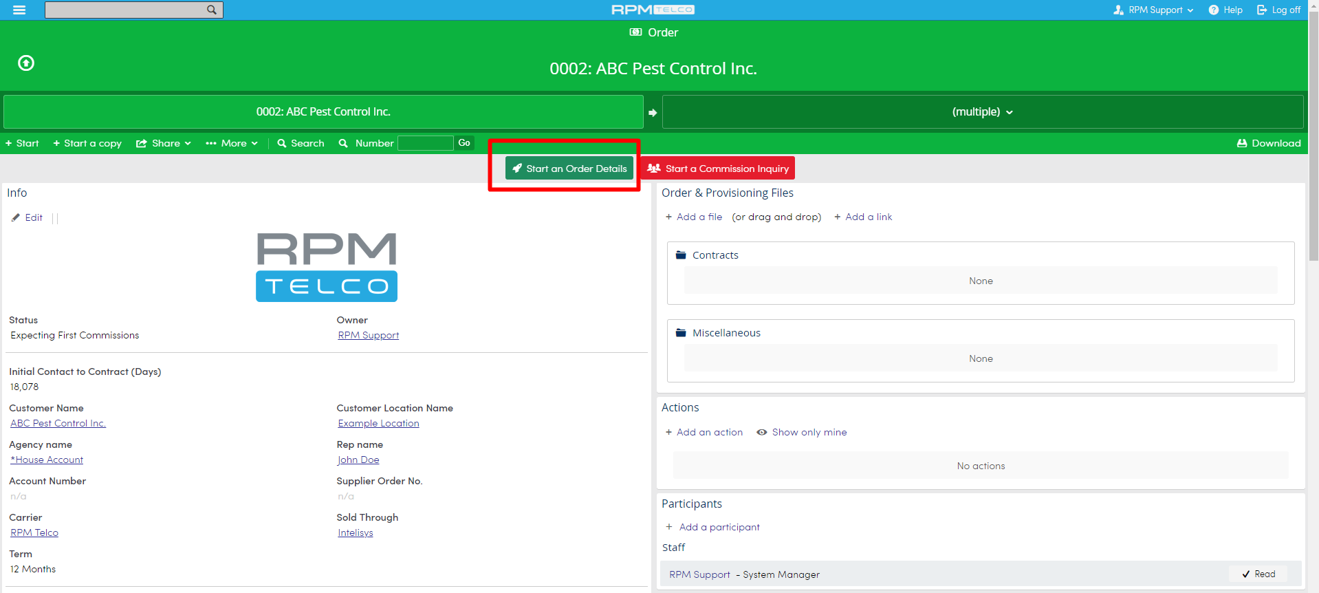Click the Miscellaneous folder icon
1319x593 pixels.
681,333
